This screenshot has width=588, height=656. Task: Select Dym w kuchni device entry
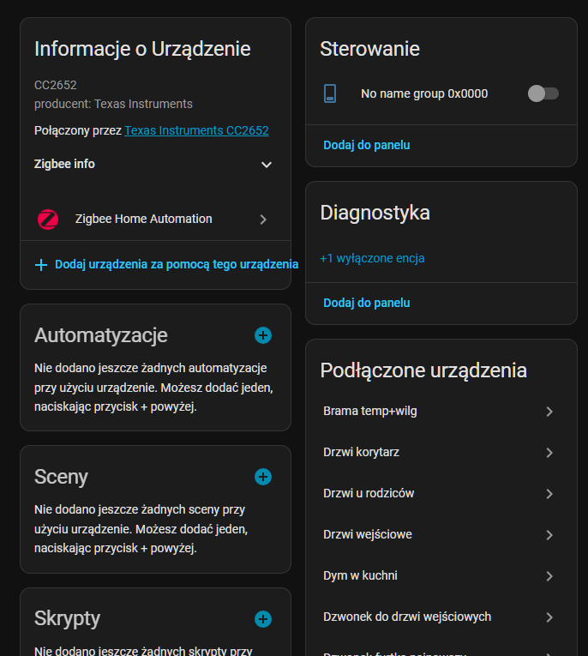coord(360,575)
